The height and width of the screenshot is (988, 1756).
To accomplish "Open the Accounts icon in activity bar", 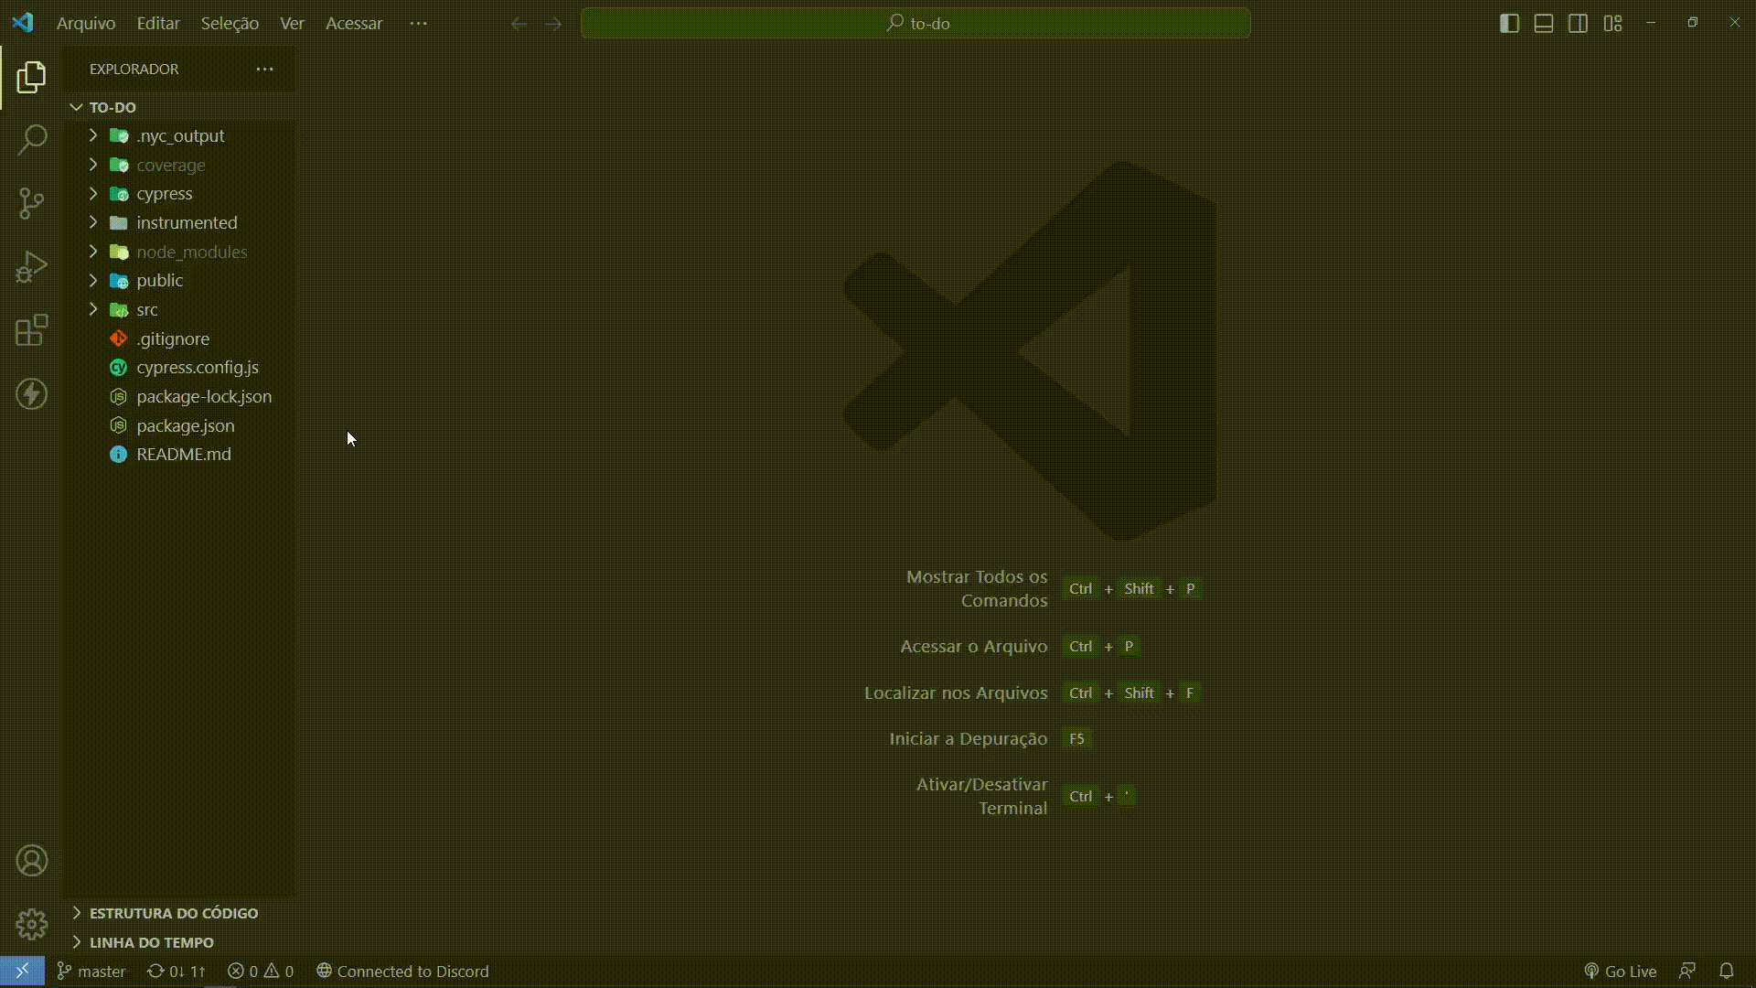I will pos(31,861).
